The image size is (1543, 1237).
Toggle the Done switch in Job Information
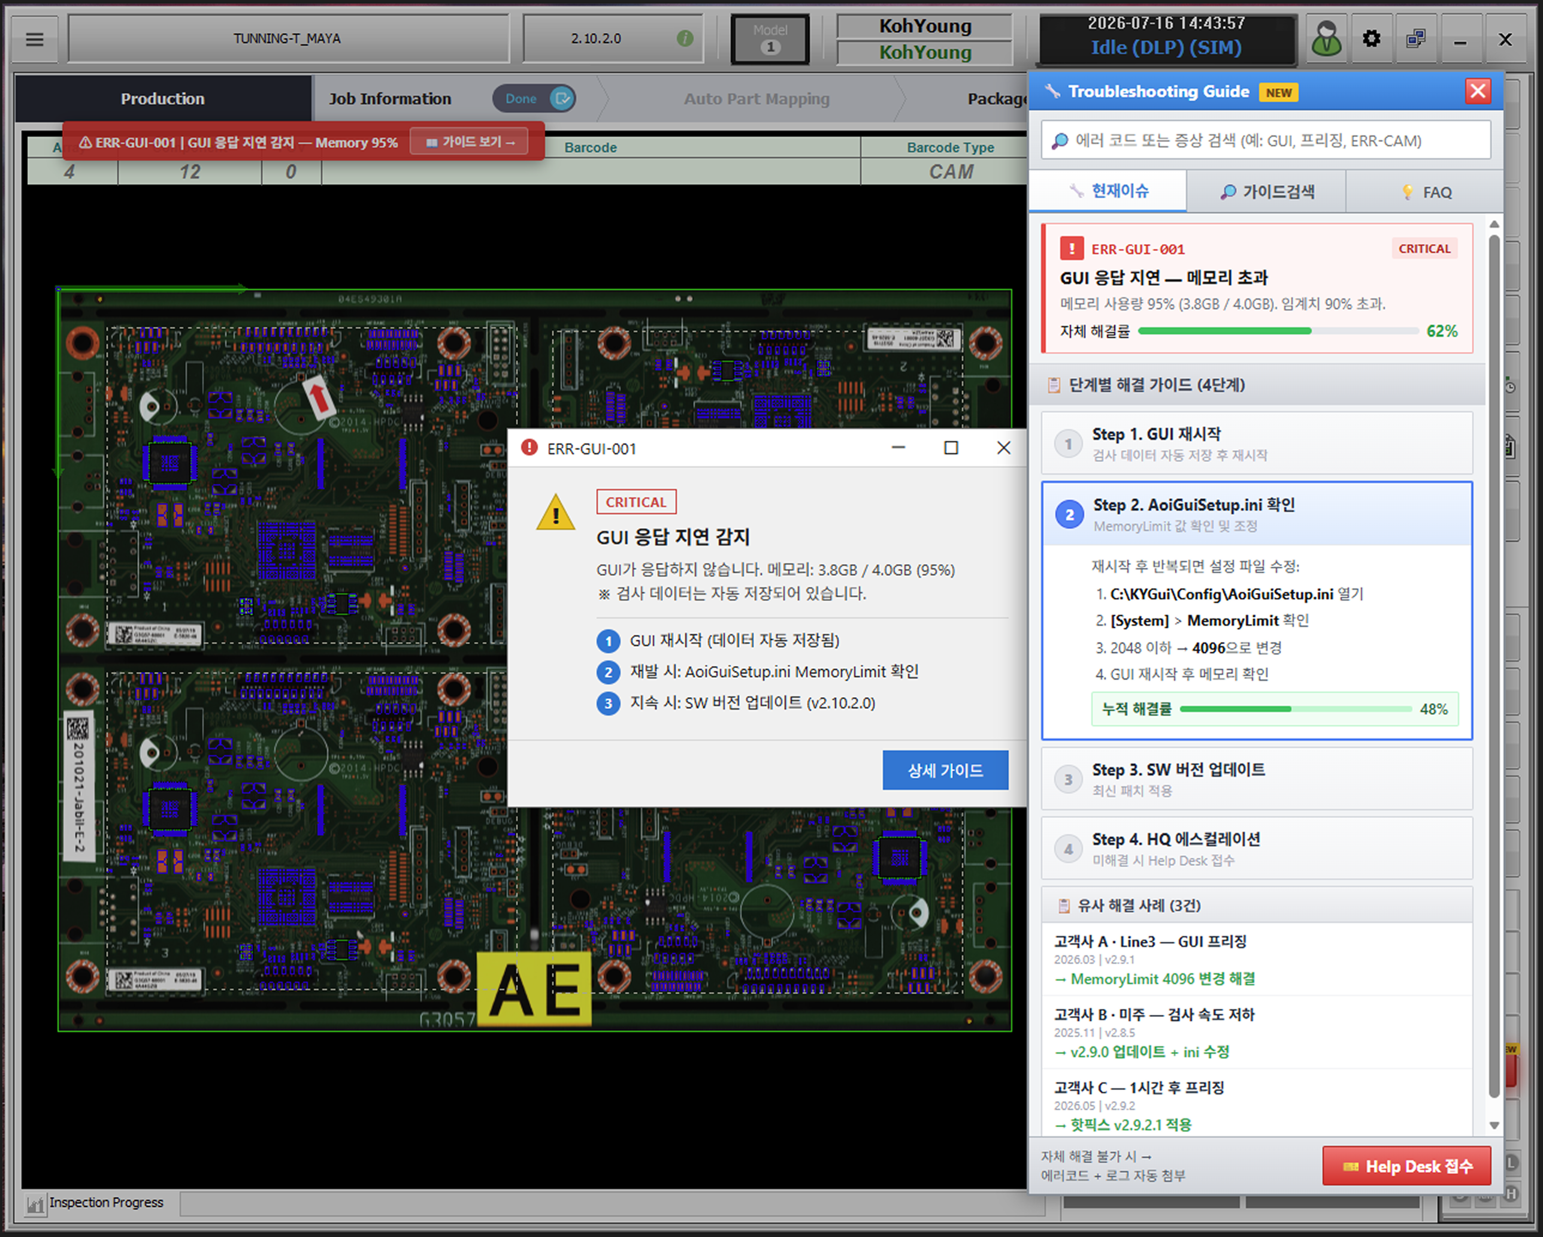coord(534,99)
